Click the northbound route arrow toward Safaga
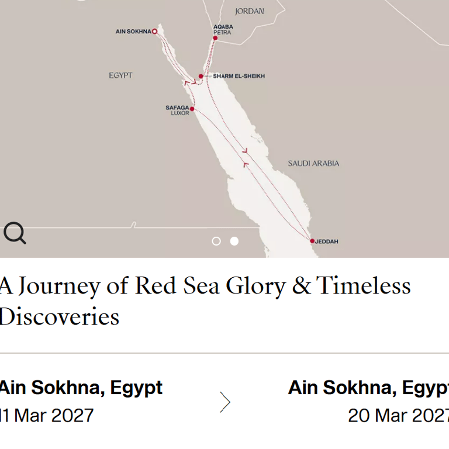The height and width of the screenshot is (449, 449). click(x=246, y=164)
